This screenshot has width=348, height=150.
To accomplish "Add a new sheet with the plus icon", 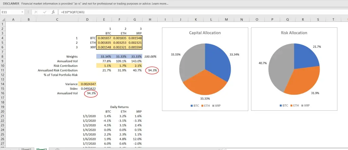I will (57, 149).
